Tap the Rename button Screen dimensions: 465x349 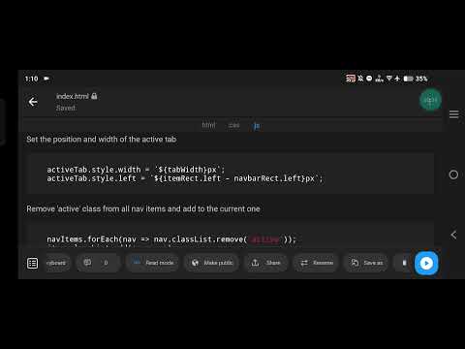tap(317, 263)
